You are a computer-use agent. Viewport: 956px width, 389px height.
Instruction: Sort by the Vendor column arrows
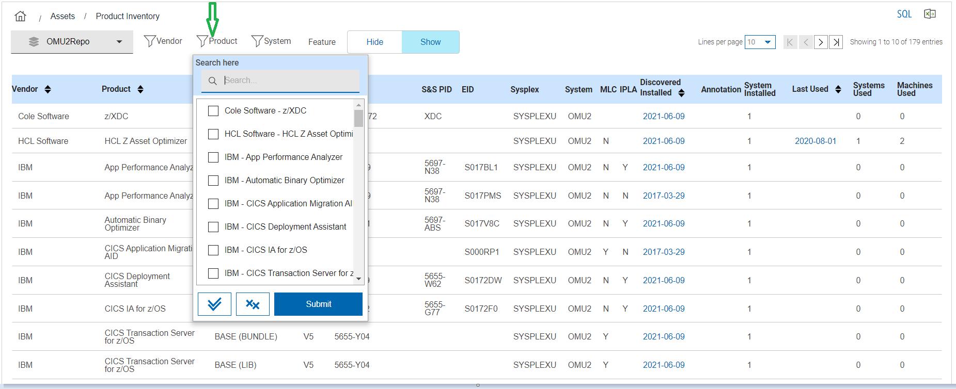click(x=48, y=89)
